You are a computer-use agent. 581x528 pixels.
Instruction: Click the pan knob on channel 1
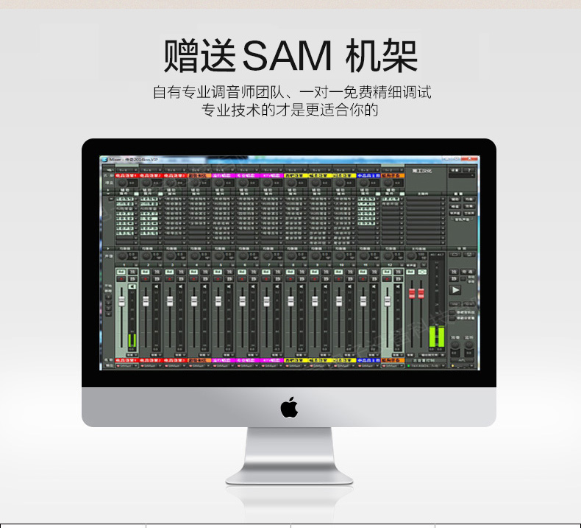(122, 256)
